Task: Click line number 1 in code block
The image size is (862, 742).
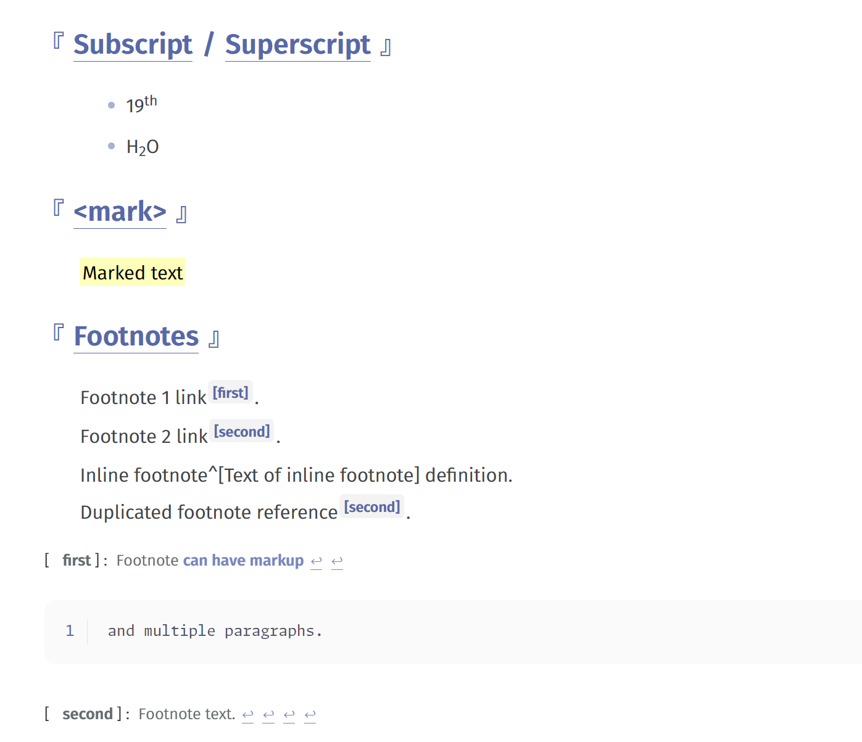Action: 70,631
